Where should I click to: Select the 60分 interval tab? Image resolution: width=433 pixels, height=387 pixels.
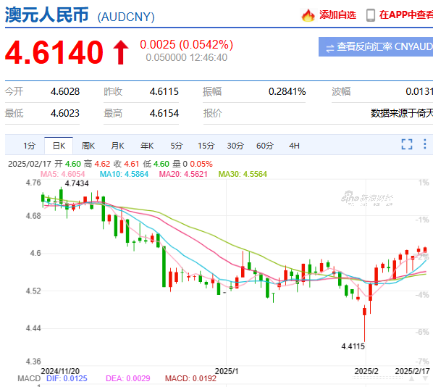pos(265,146)
